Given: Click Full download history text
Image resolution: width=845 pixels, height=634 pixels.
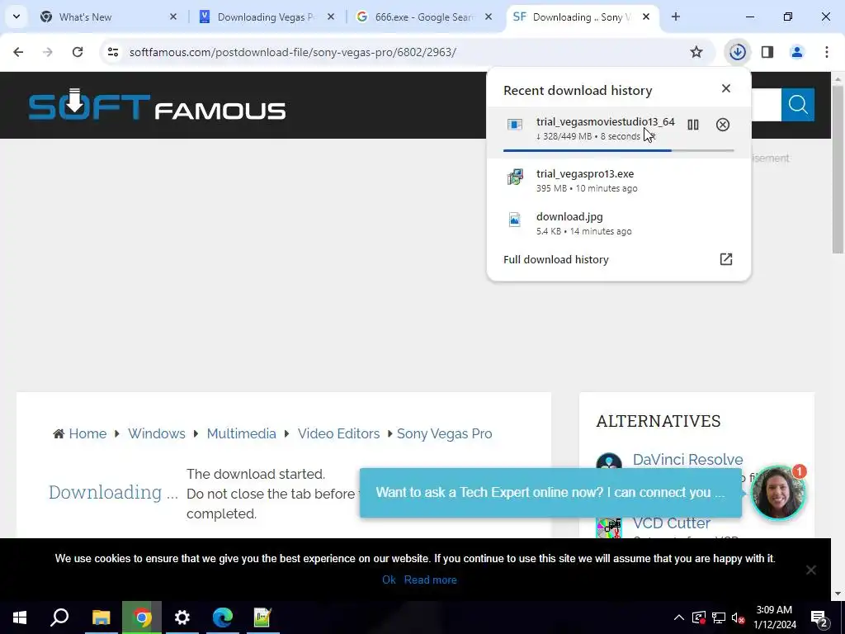Looking at the screenshot, I should click(x=555, y=260).
